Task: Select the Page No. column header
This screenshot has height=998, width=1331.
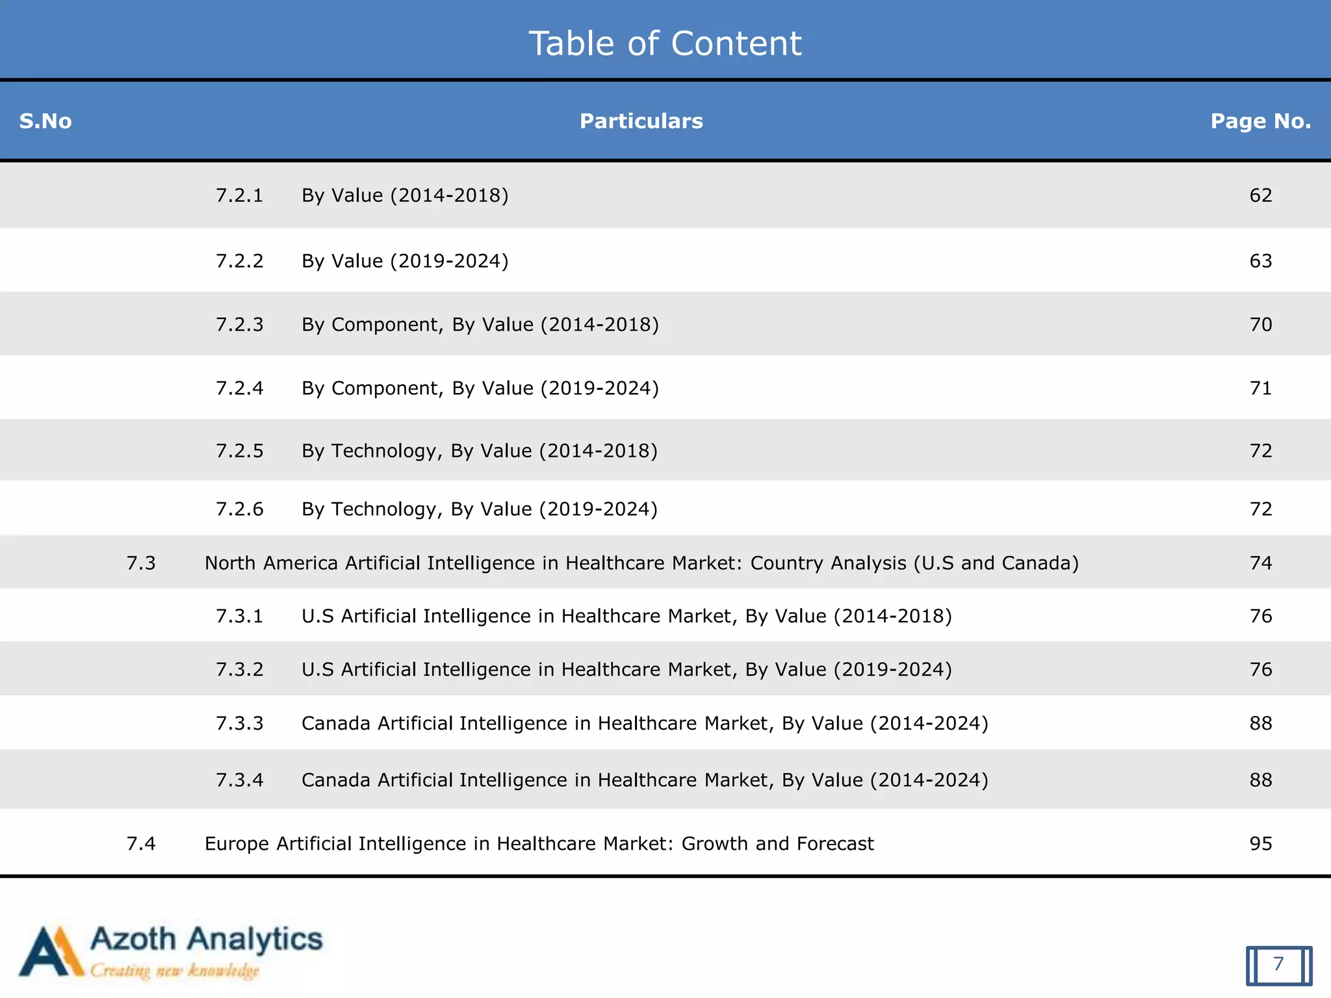Action: click(x=1260, y=121)
